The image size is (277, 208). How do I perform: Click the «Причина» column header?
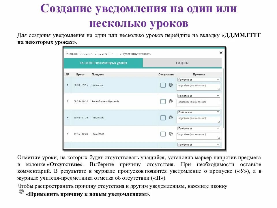point(199,75)
